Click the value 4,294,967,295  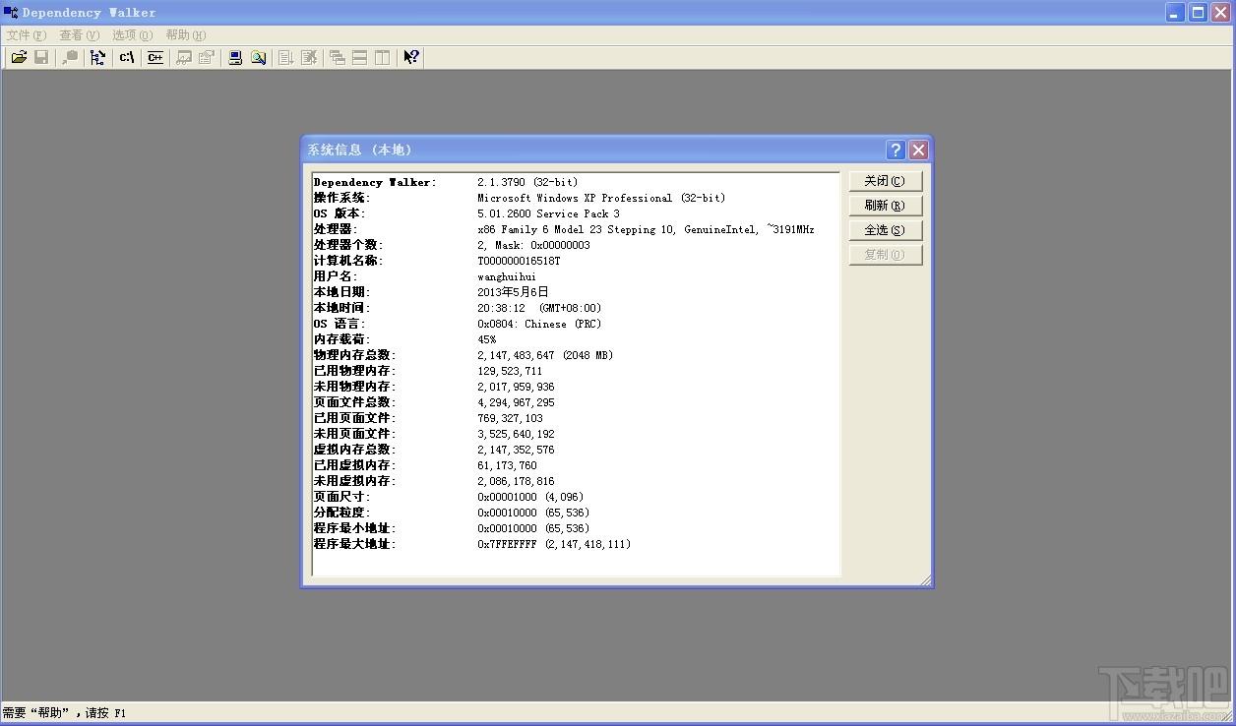[516, 402]
